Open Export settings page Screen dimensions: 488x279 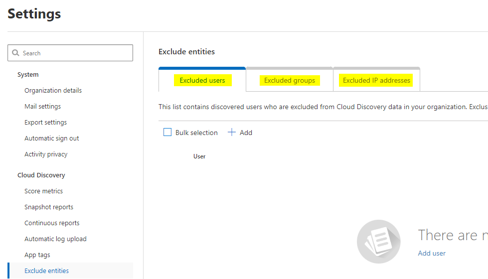[46, 122]
